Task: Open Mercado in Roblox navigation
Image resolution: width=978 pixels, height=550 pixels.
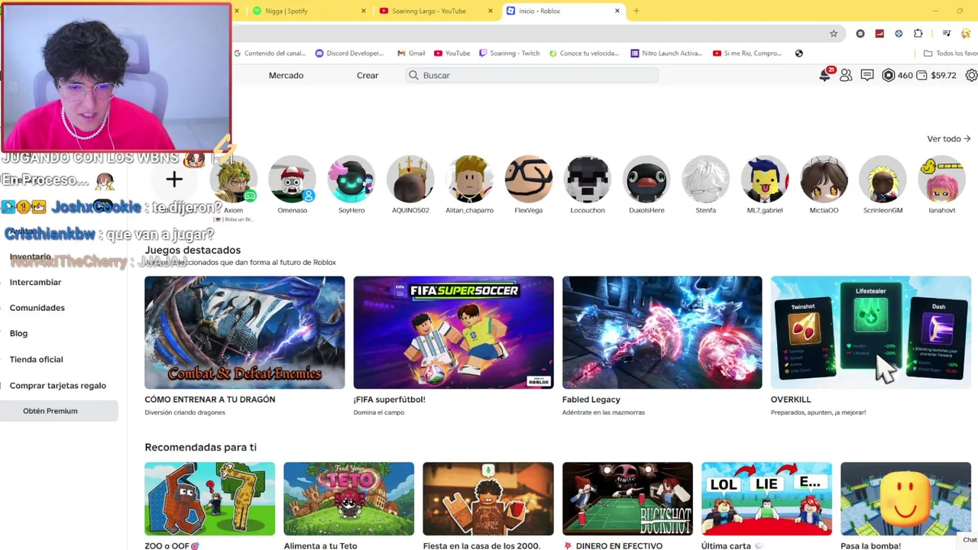Action: click(x=286, y=76)
